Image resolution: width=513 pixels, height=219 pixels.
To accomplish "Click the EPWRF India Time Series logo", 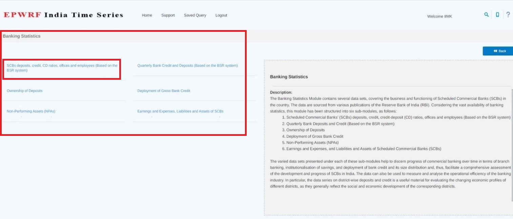I will point(63,15).
